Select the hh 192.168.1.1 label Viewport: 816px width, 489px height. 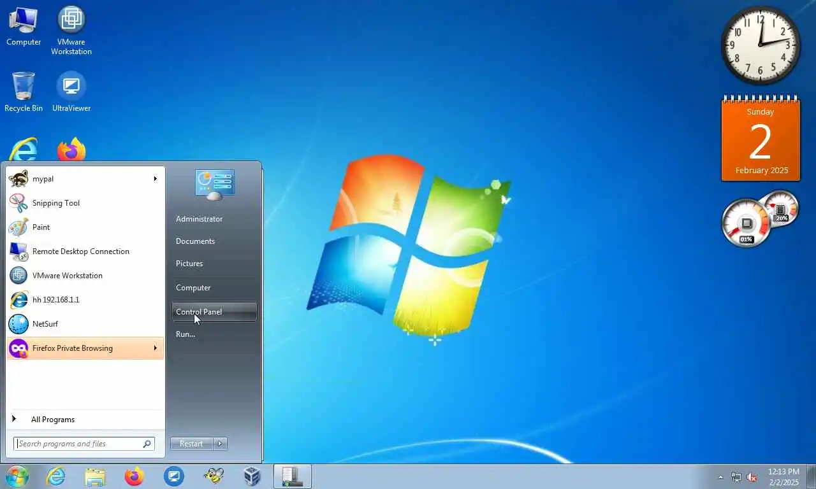(x=56, y=300)
